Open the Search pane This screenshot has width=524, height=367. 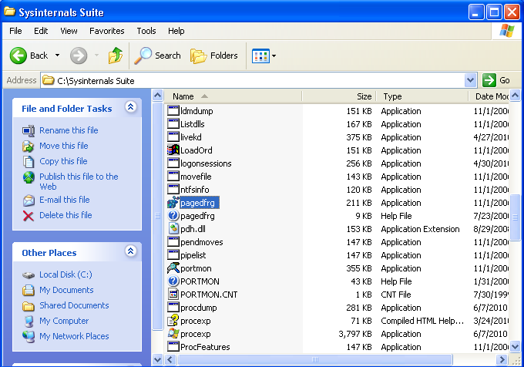click(x=157, y=56)
